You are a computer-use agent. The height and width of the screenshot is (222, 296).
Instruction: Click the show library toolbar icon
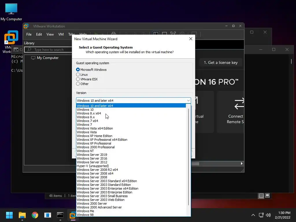coord(156,34)
